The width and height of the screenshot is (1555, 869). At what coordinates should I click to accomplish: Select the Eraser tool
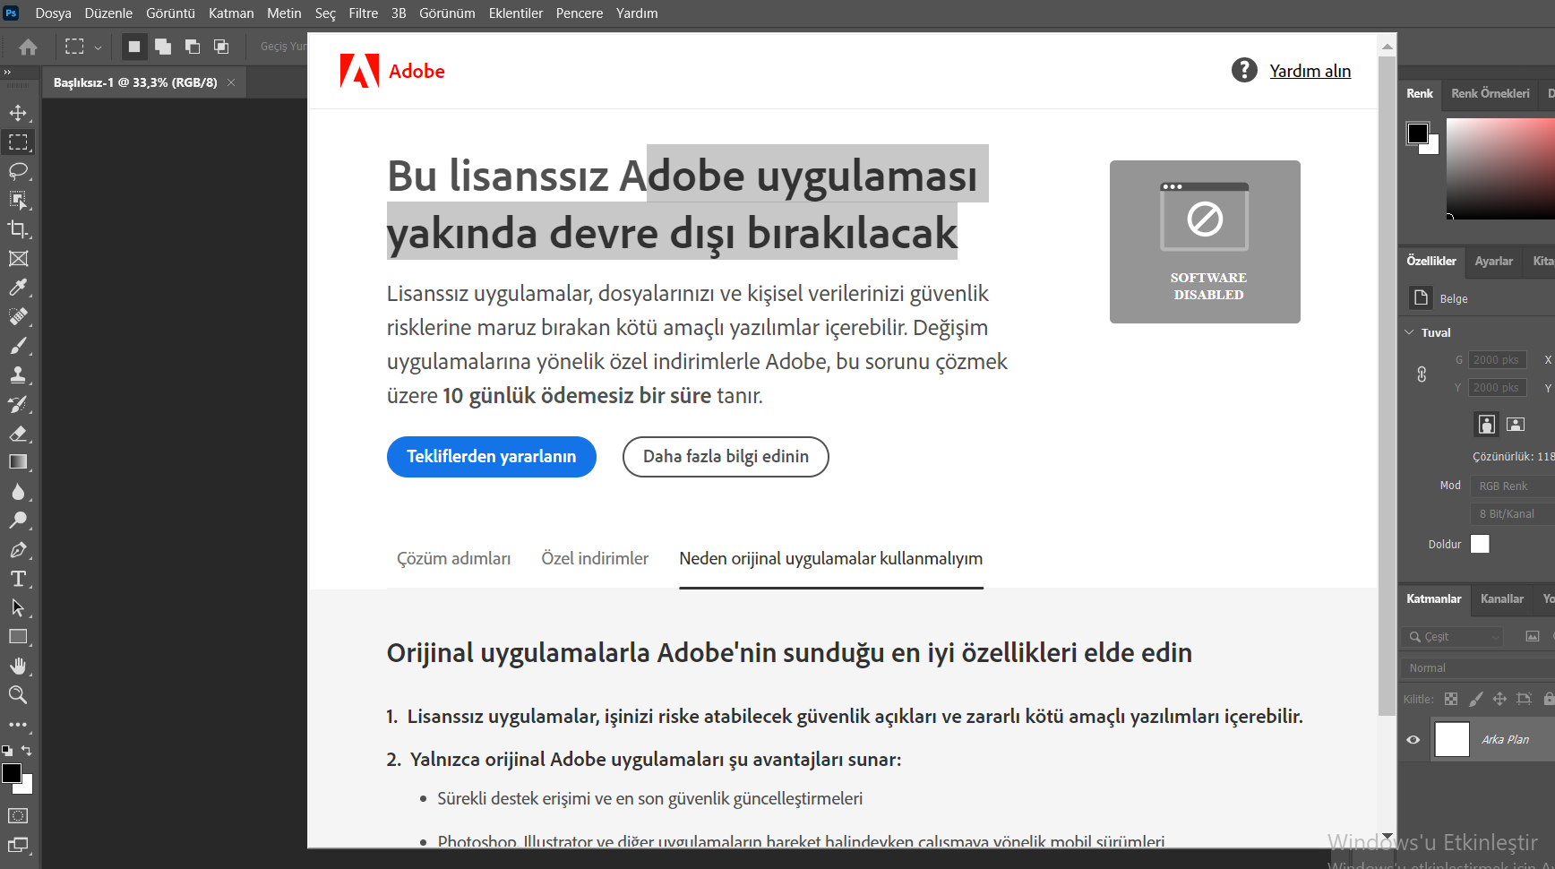[x=18, y=434]
